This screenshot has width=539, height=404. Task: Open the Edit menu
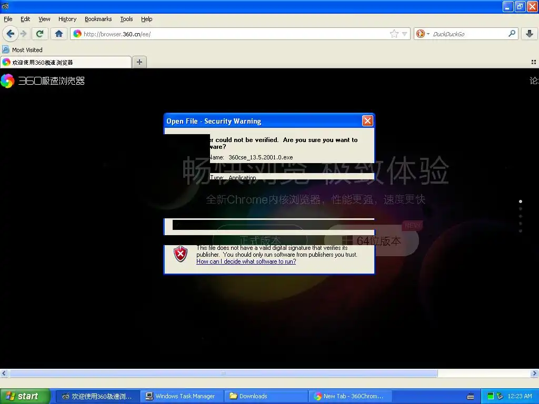pyautogui.click(x=25, y=19)
